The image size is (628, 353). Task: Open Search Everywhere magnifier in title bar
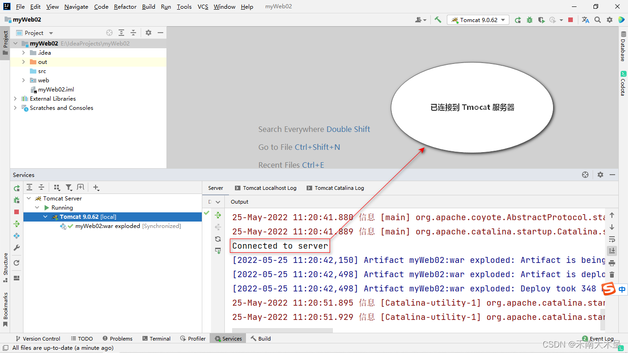coord(598,20)
